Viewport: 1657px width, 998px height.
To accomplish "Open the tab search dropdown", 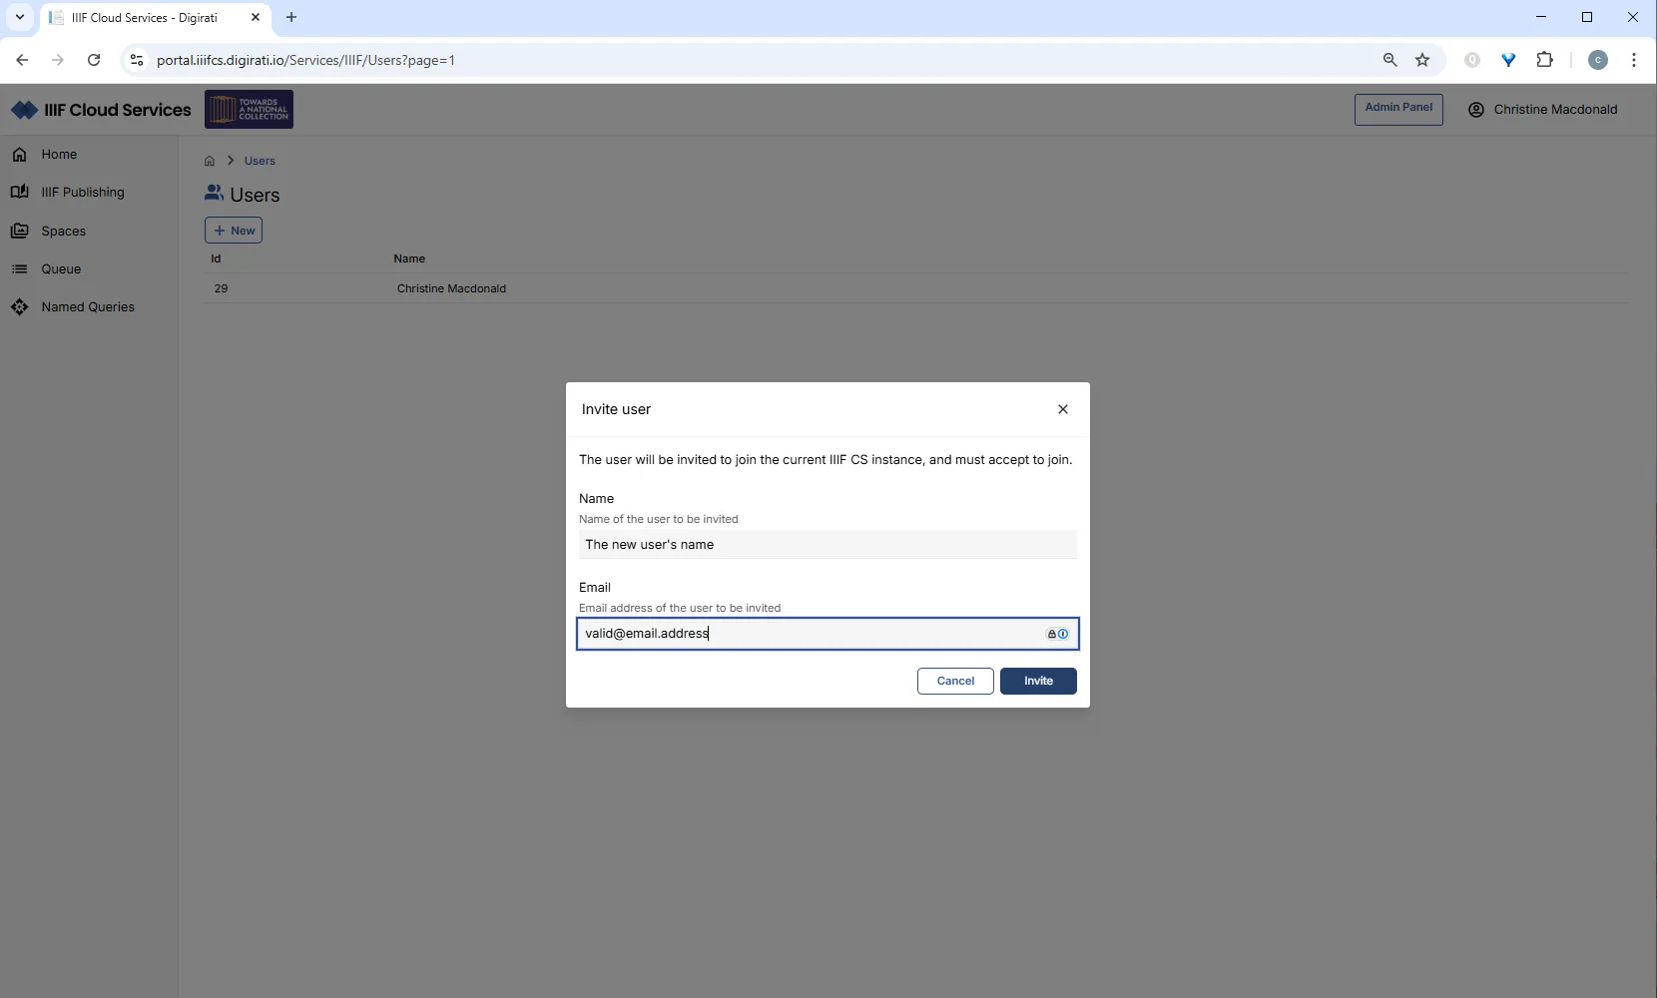I will pos(19,17).
